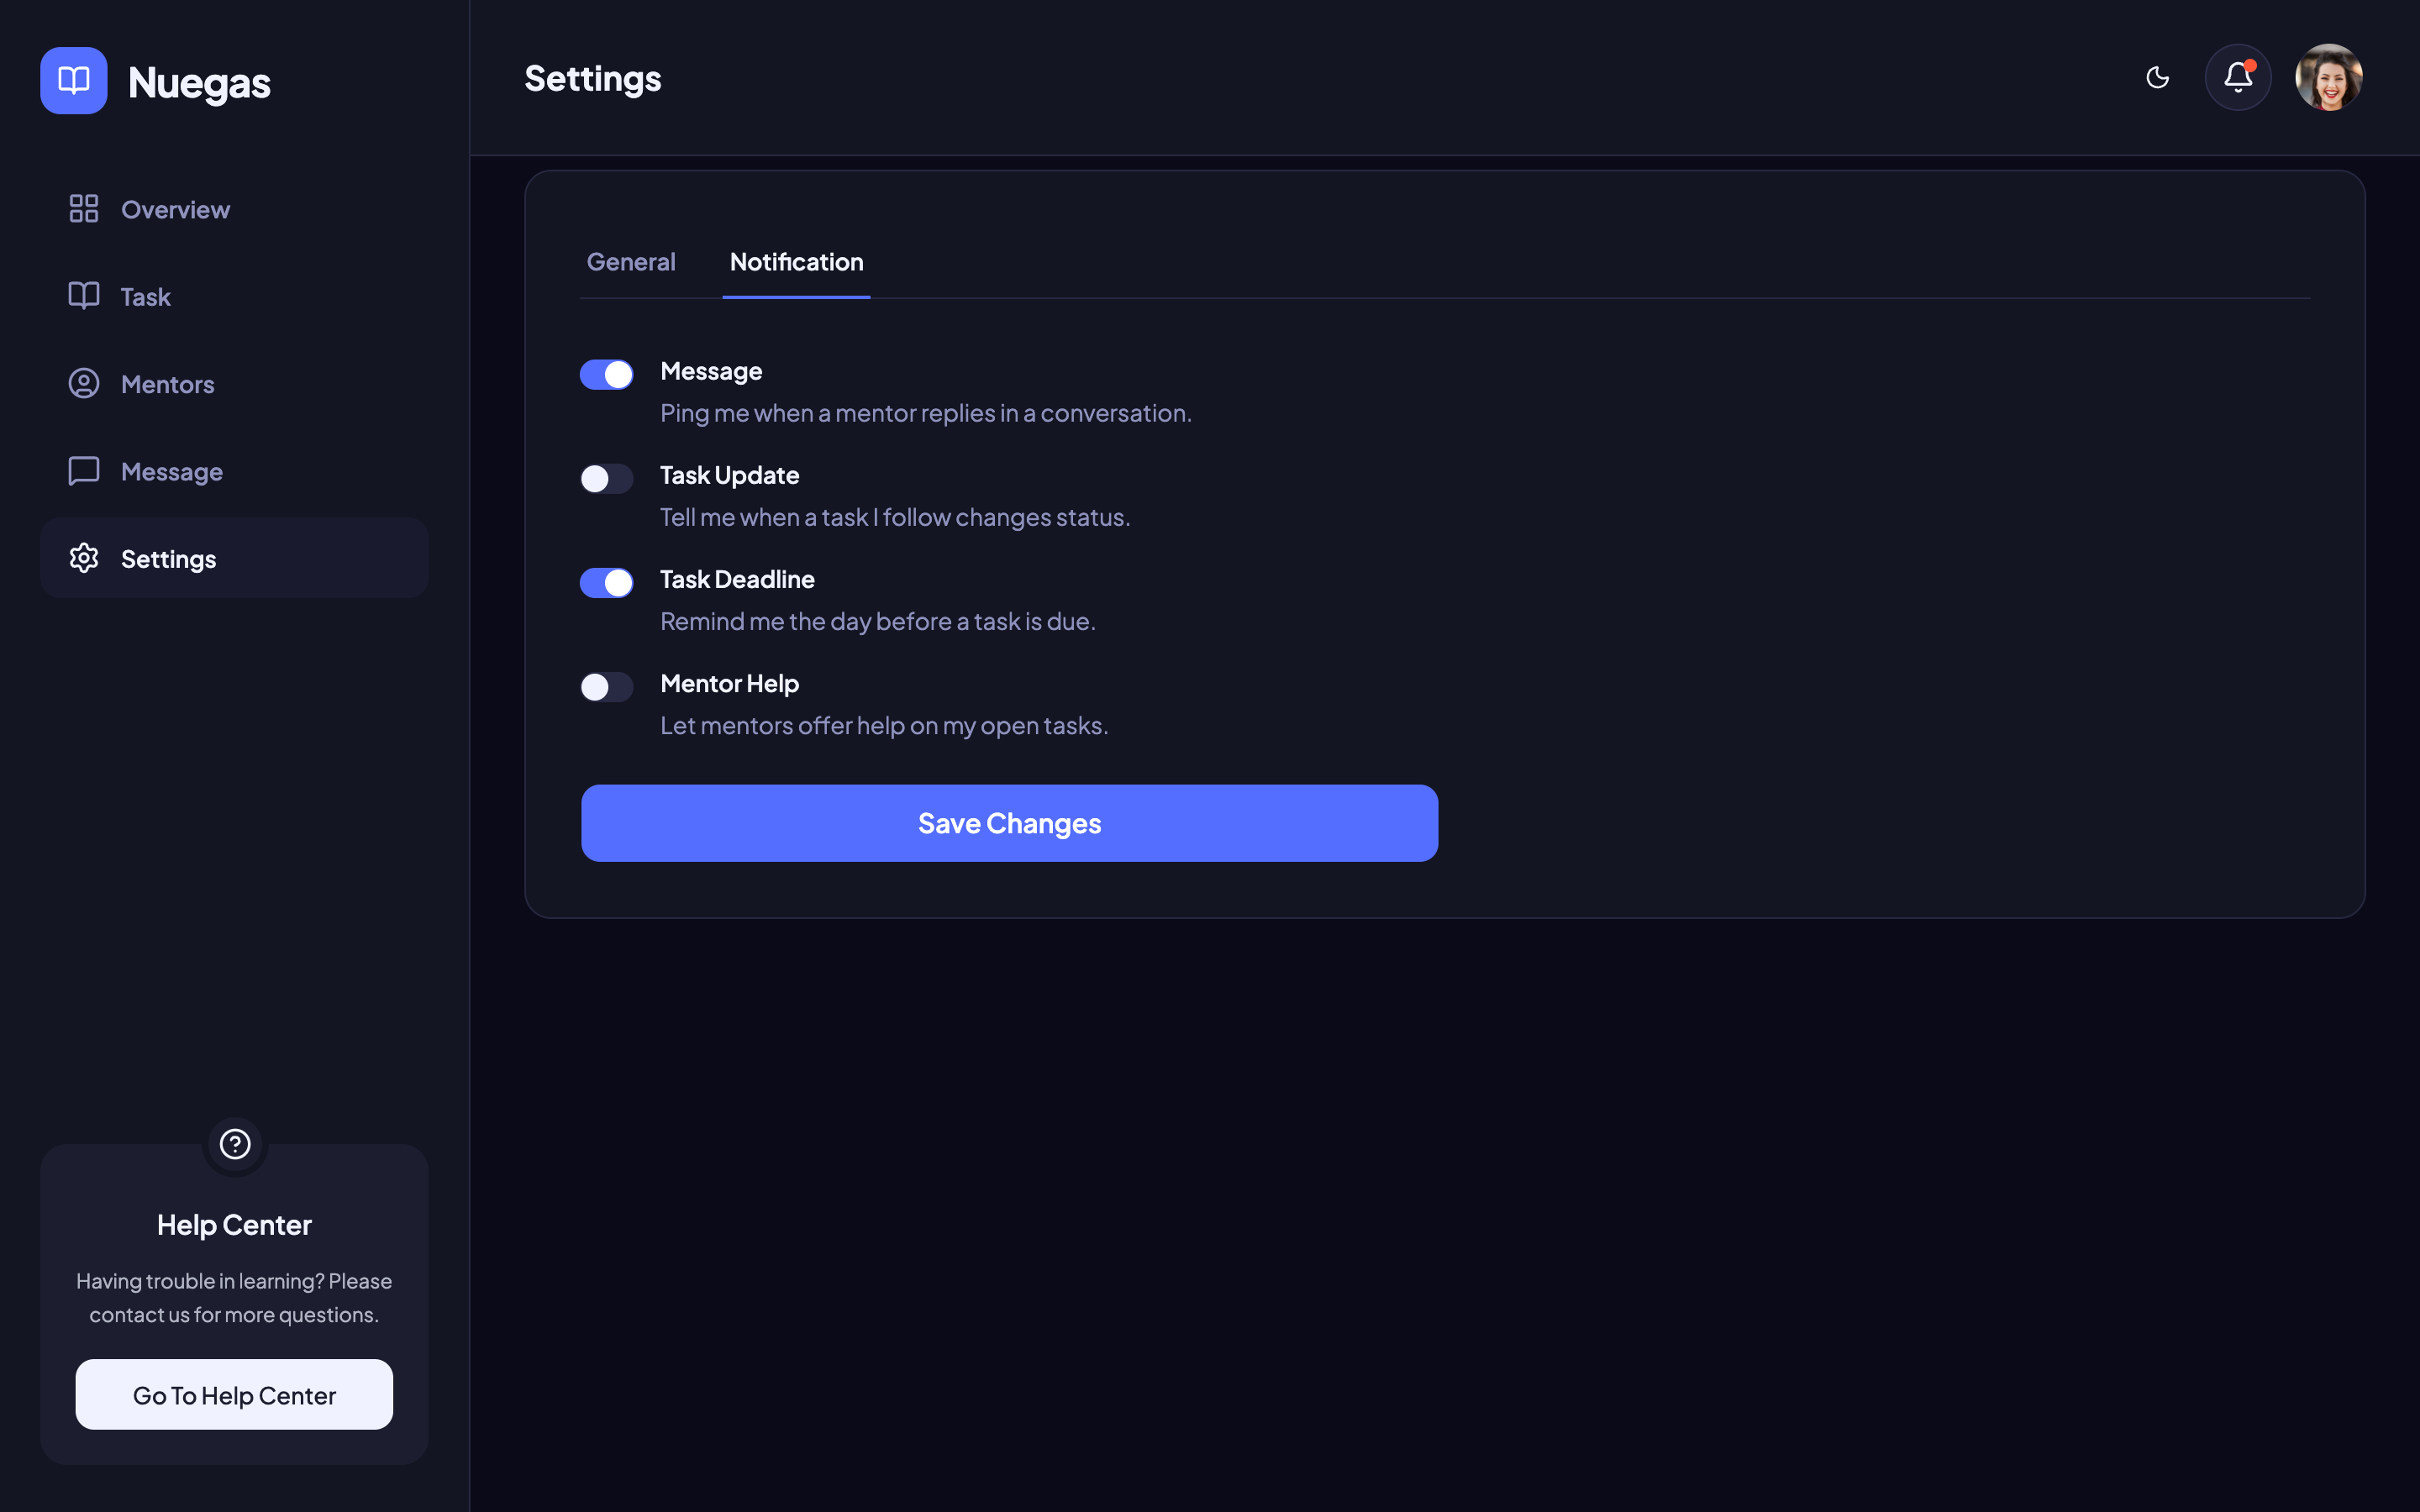
Task: Toggle dark mode with the moon icon
Action: pos(2157,77)
